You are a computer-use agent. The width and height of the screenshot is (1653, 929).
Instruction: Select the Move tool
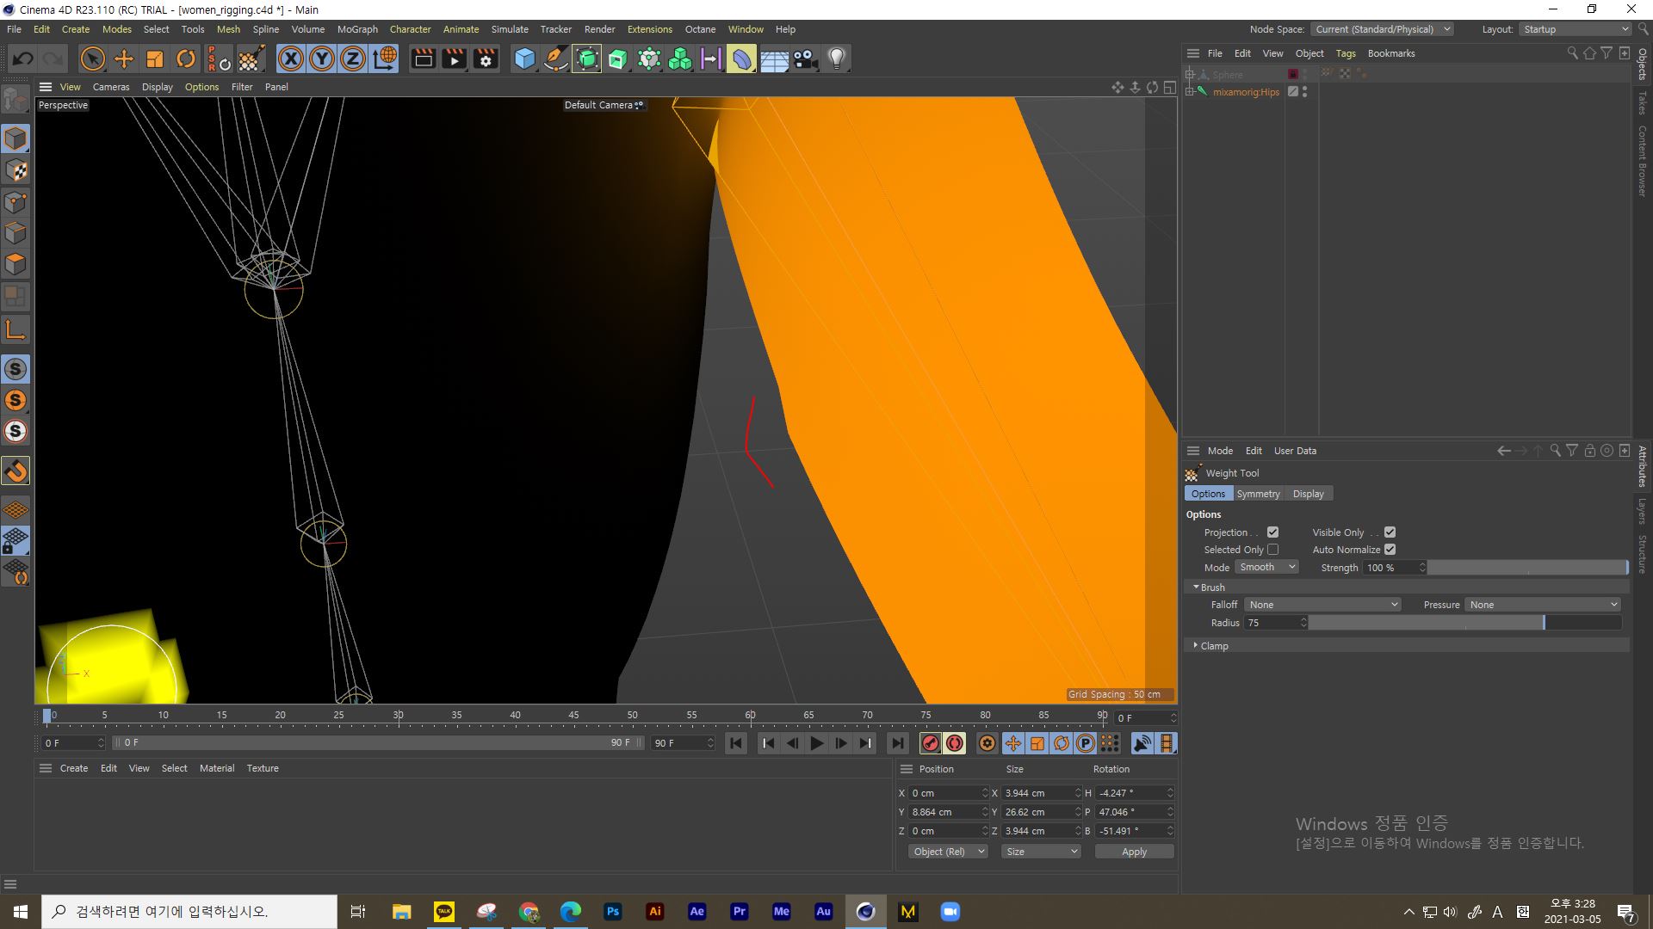coord(124,58)
